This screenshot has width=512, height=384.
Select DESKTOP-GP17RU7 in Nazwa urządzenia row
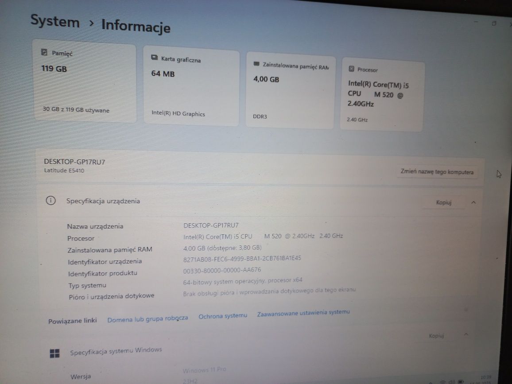tap(211, 225)
